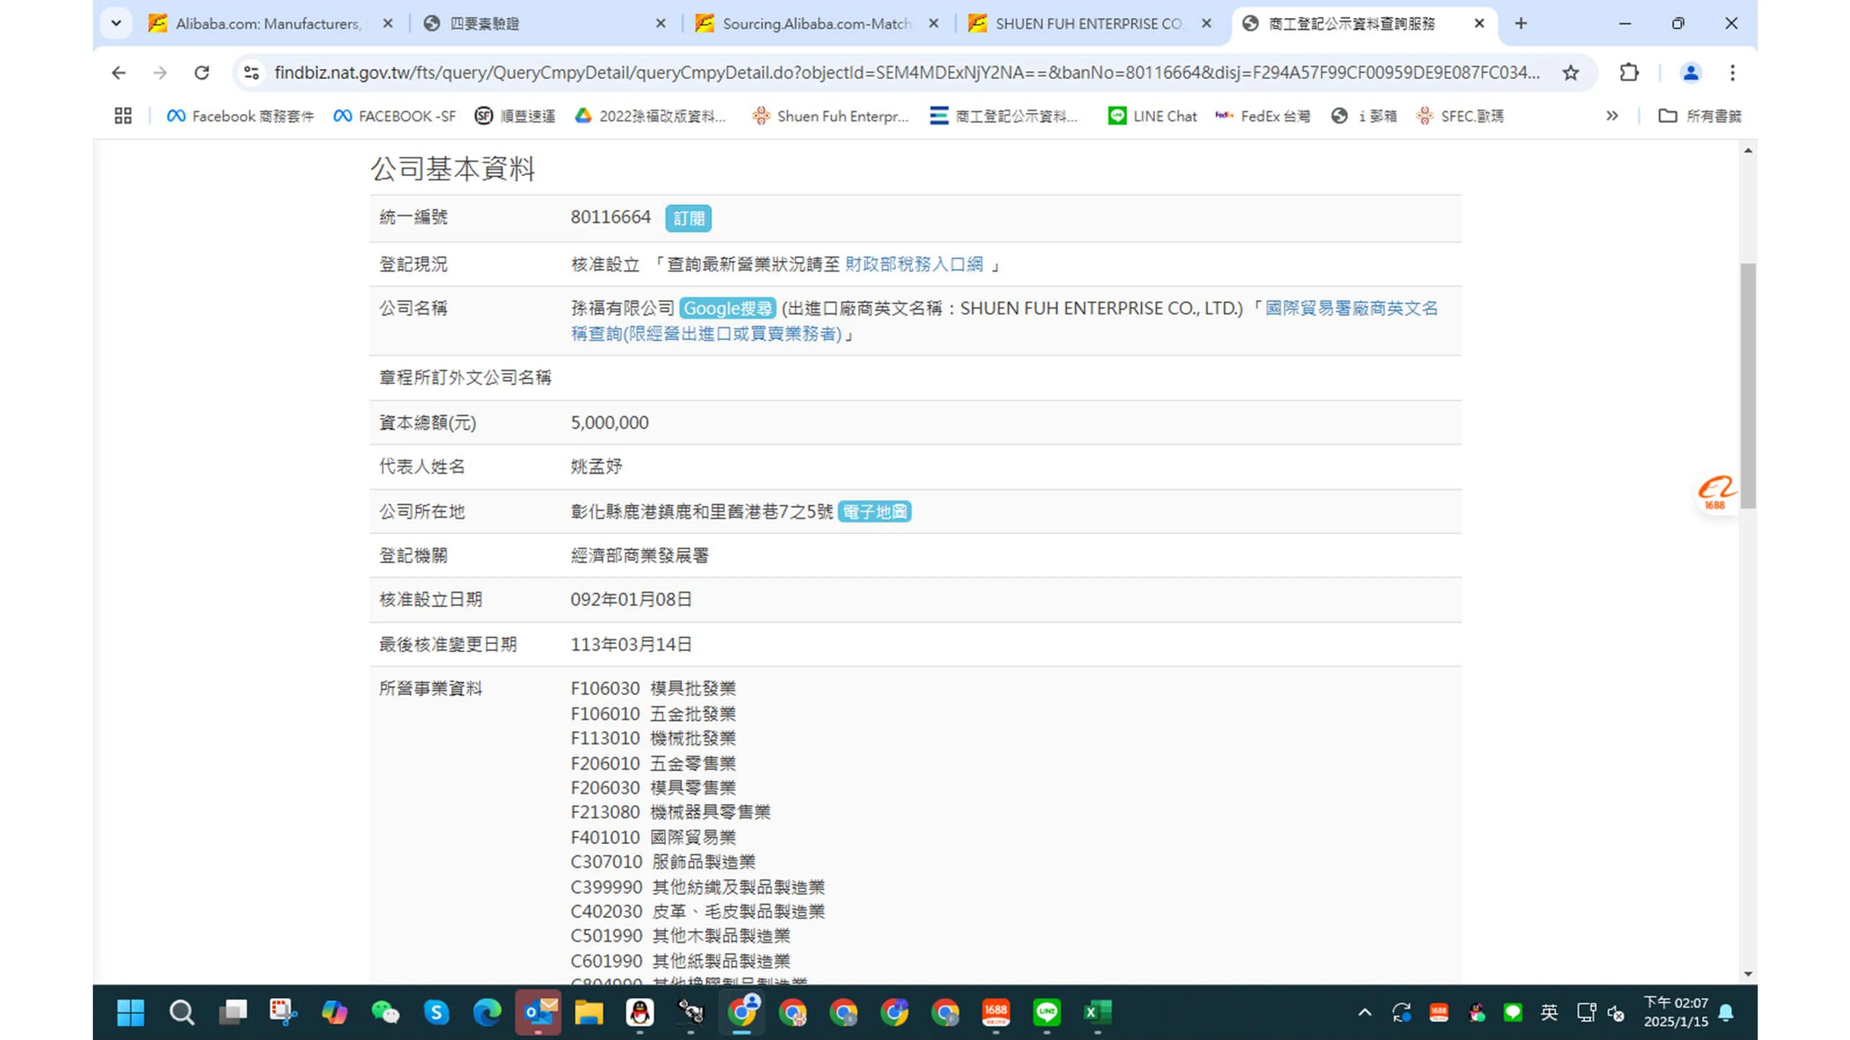Expand hidden bookmarks with double chevron
The height and width of the screenshot is (1040, 1850).
pos(1612,115)
